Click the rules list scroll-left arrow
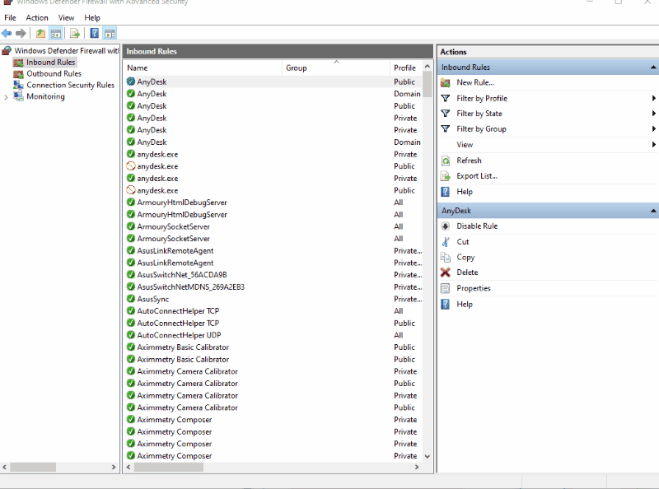The width and height of the screenshot is (659, 489). coord(129,467)
